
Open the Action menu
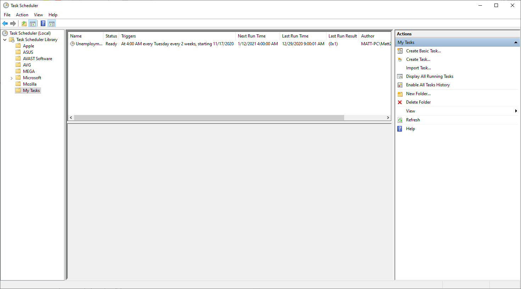[22, 15]
